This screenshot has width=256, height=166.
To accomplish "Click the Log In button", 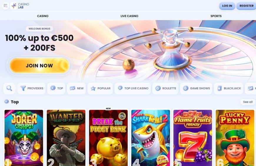I will [x=227, y=6].
